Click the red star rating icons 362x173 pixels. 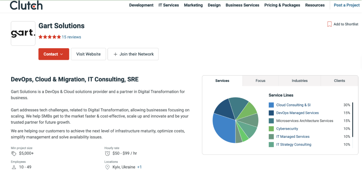(x=50, y=37)
